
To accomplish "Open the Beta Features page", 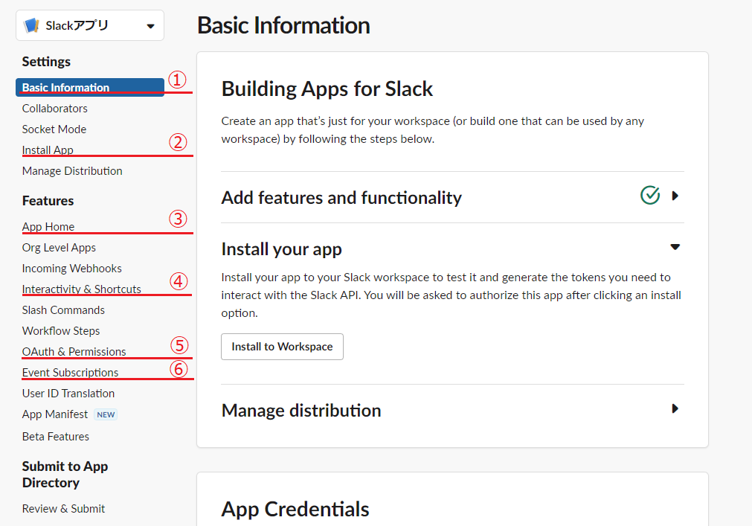I will 56,436.
